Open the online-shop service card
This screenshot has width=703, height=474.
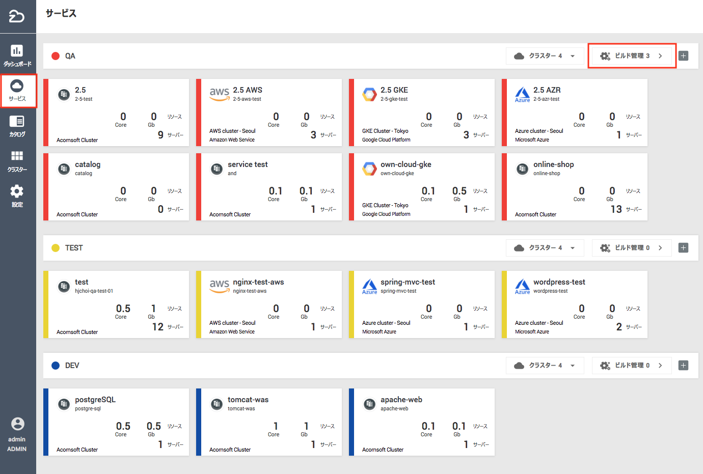[575, 187]
